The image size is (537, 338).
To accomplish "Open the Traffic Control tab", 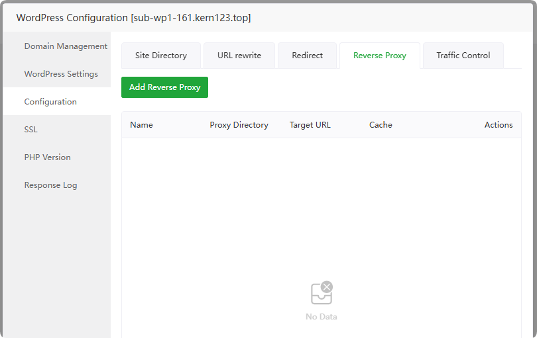I will coord(463,56).
